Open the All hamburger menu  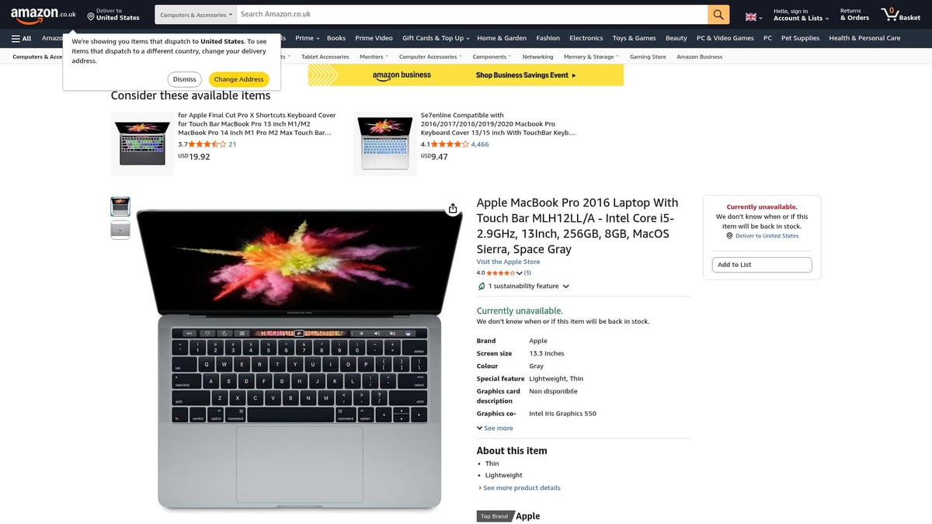21,38
